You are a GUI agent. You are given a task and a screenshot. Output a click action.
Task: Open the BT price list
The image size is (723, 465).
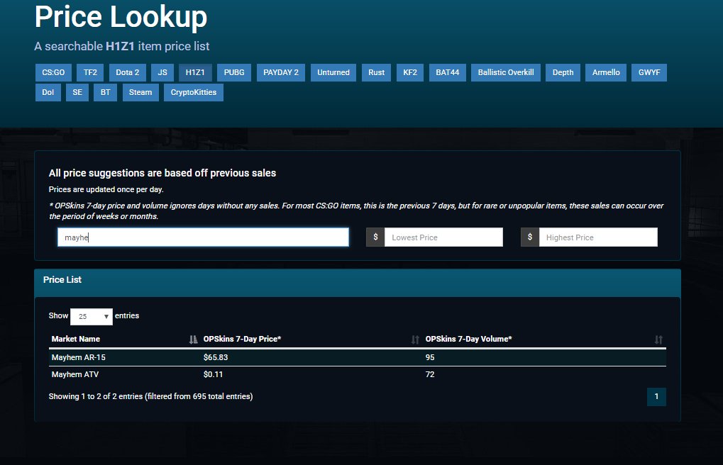pos(106,92)
